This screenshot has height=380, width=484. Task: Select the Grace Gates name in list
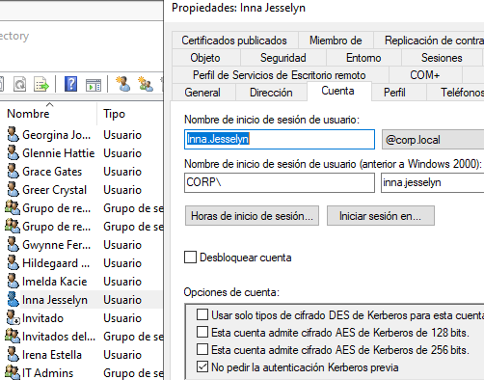(x=52, y=172)
